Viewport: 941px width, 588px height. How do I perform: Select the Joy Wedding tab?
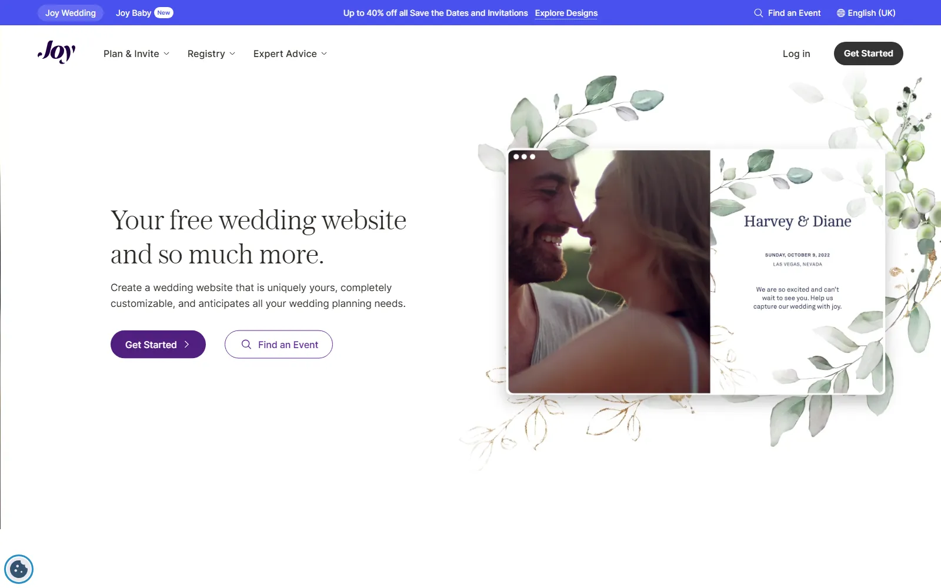click(x=71, y=13)
